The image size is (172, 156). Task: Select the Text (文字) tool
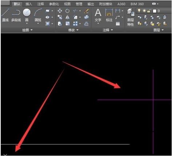click(x=98, y=16)
